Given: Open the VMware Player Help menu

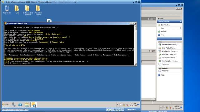Looking at the screenshot, I should (76, 2).
